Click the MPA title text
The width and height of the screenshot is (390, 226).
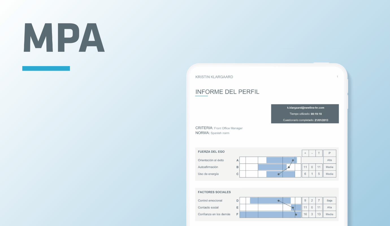click(x=64, y=37)
